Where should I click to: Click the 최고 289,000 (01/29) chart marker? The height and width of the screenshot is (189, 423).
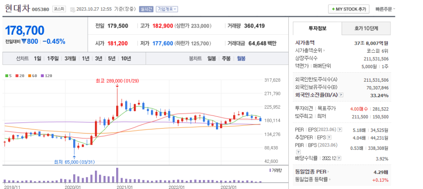point(117,81)
